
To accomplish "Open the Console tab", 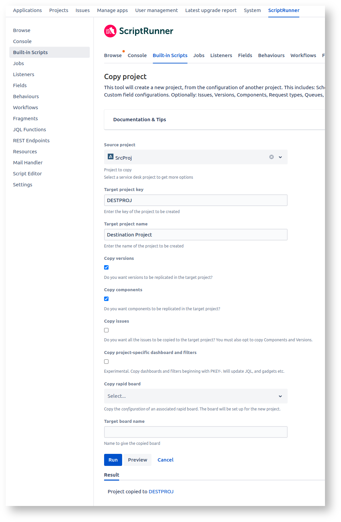I will coord(137,55).
